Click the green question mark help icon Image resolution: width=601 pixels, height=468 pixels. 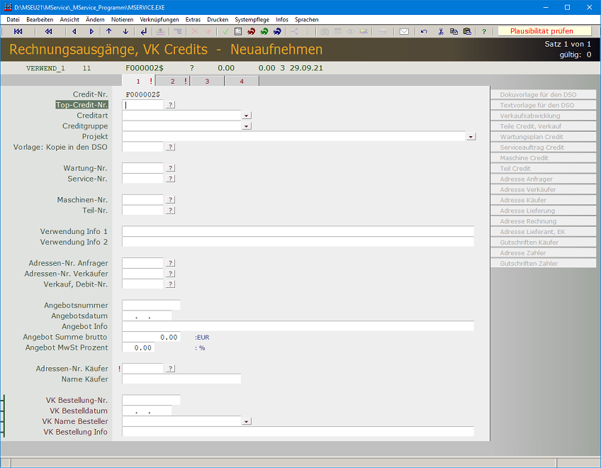(x=484, y=31)
